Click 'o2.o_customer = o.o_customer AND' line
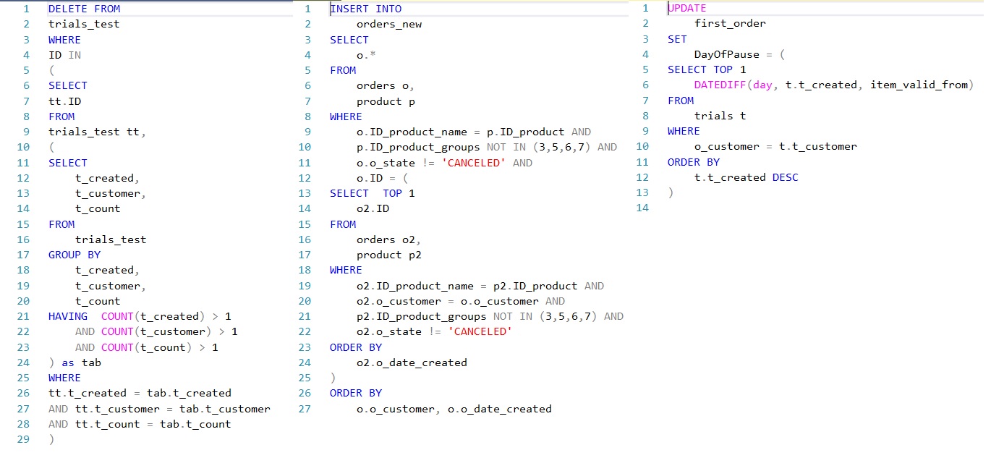This screenshot has width=991, height=458. pyautogui.click(x=461, y=301)
